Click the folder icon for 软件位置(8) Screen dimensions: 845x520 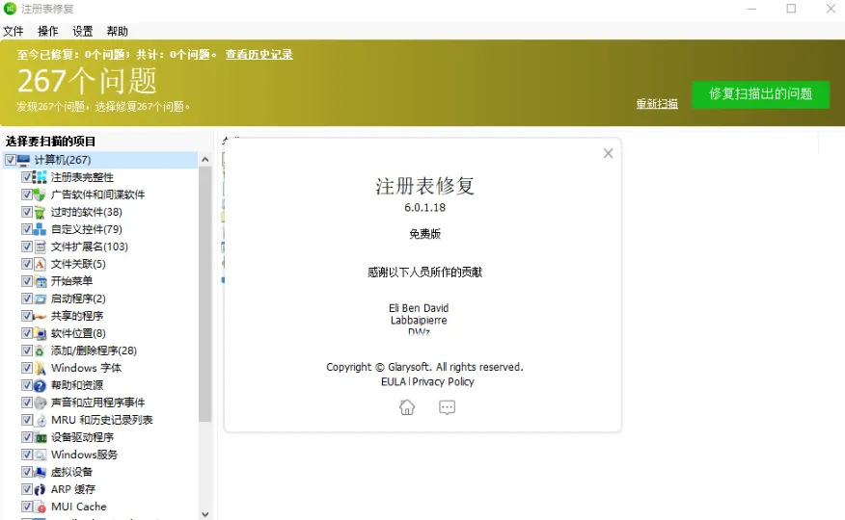pos(40,333)
